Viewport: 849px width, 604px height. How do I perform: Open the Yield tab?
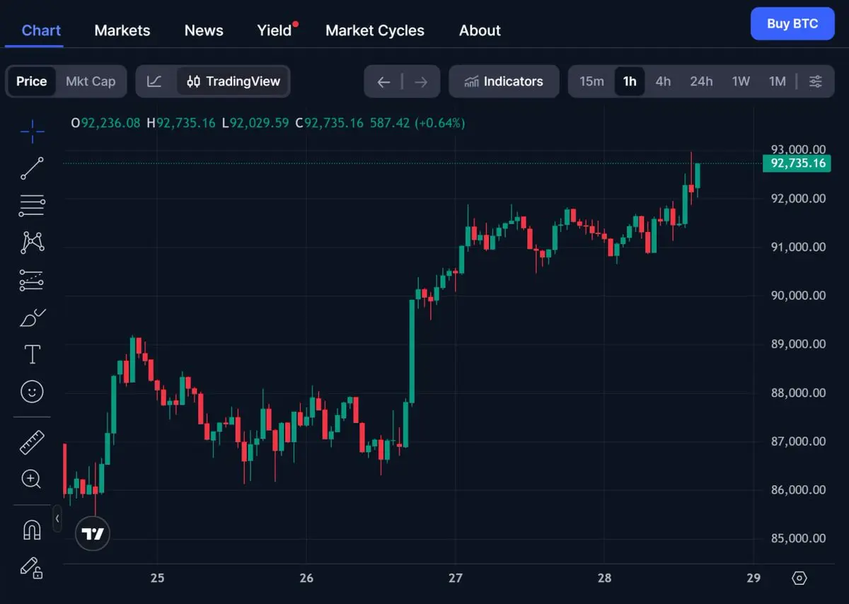pos(275,30)
